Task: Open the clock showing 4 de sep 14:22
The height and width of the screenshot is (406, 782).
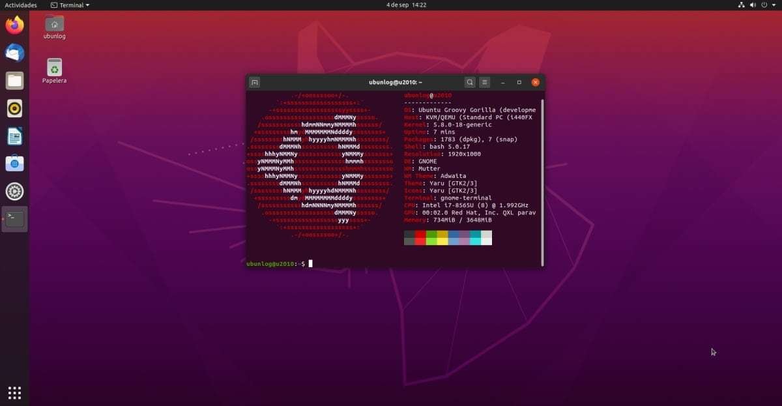Action: coord(406,5)
